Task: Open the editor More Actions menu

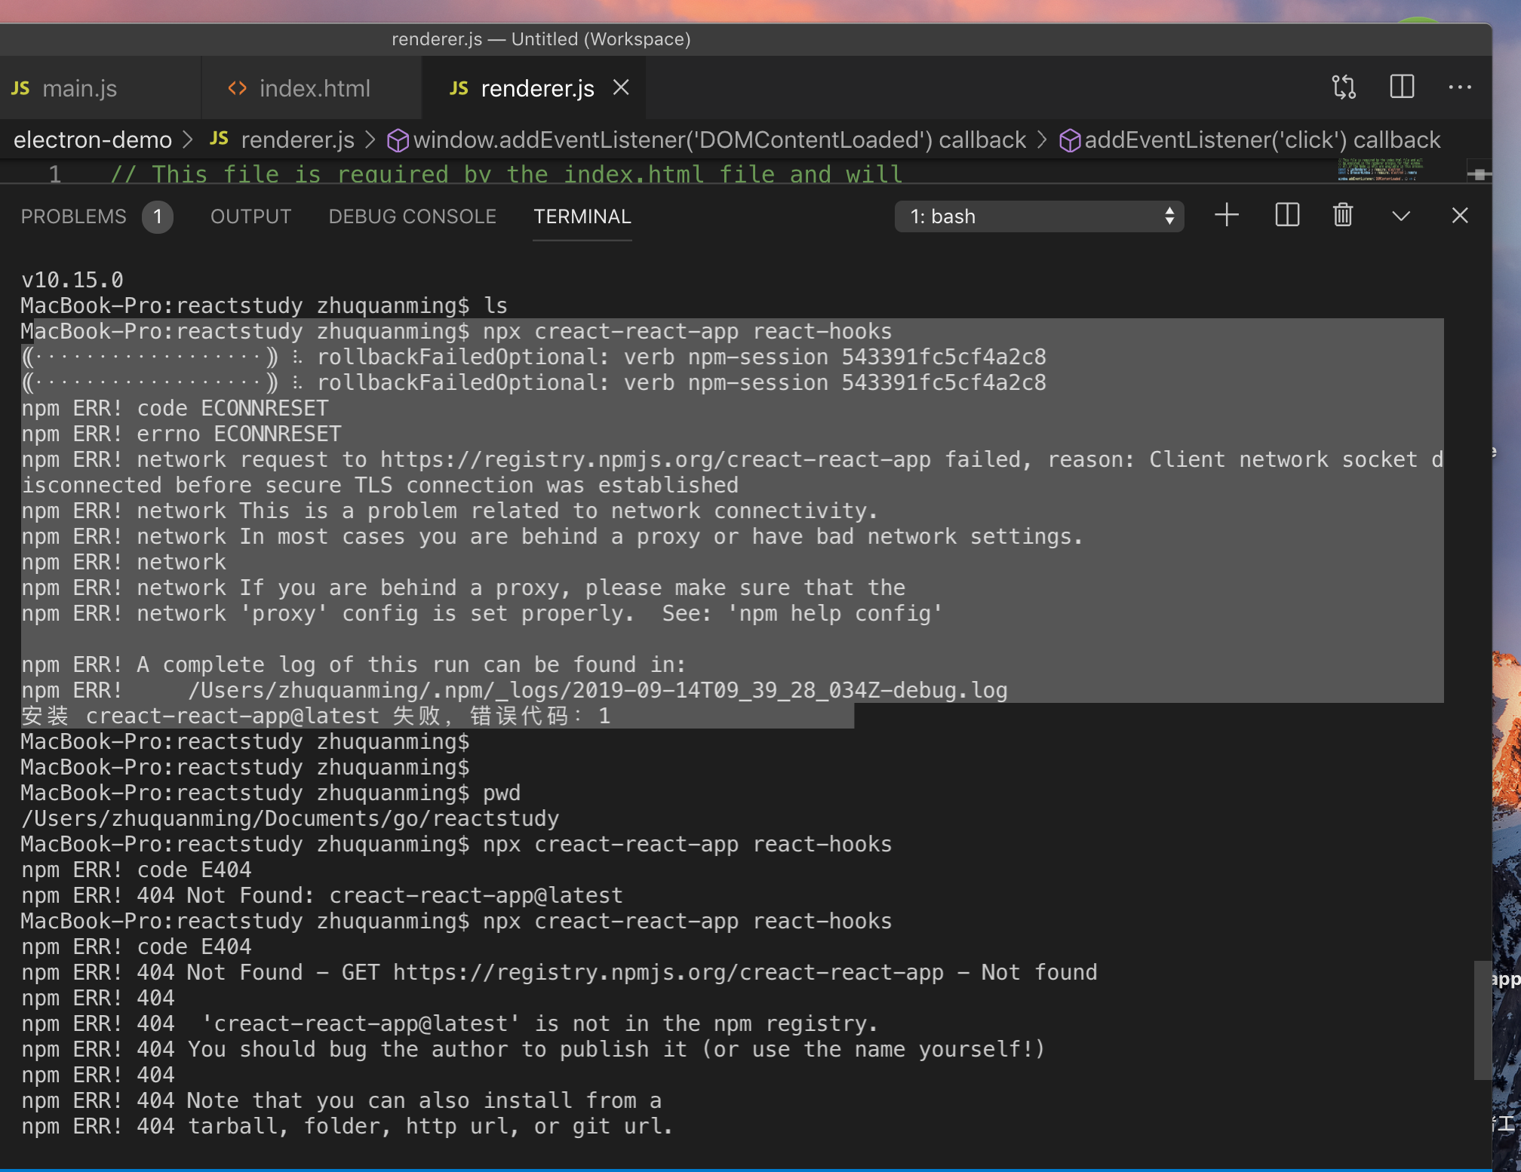Action: (1460, 87)
